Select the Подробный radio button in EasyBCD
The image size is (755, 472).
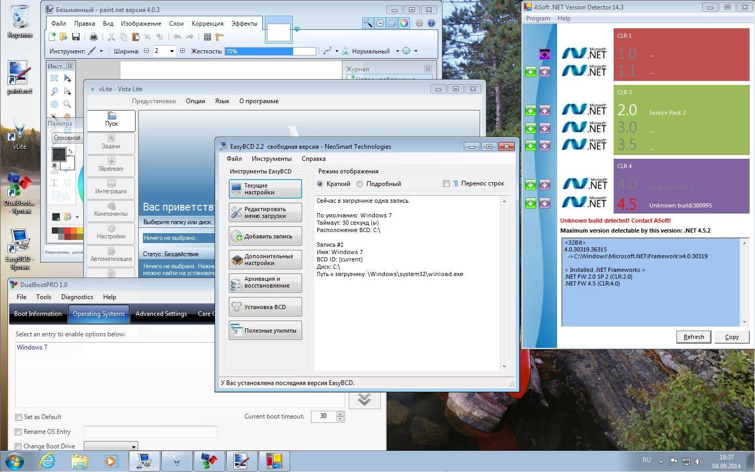(360, 184)
